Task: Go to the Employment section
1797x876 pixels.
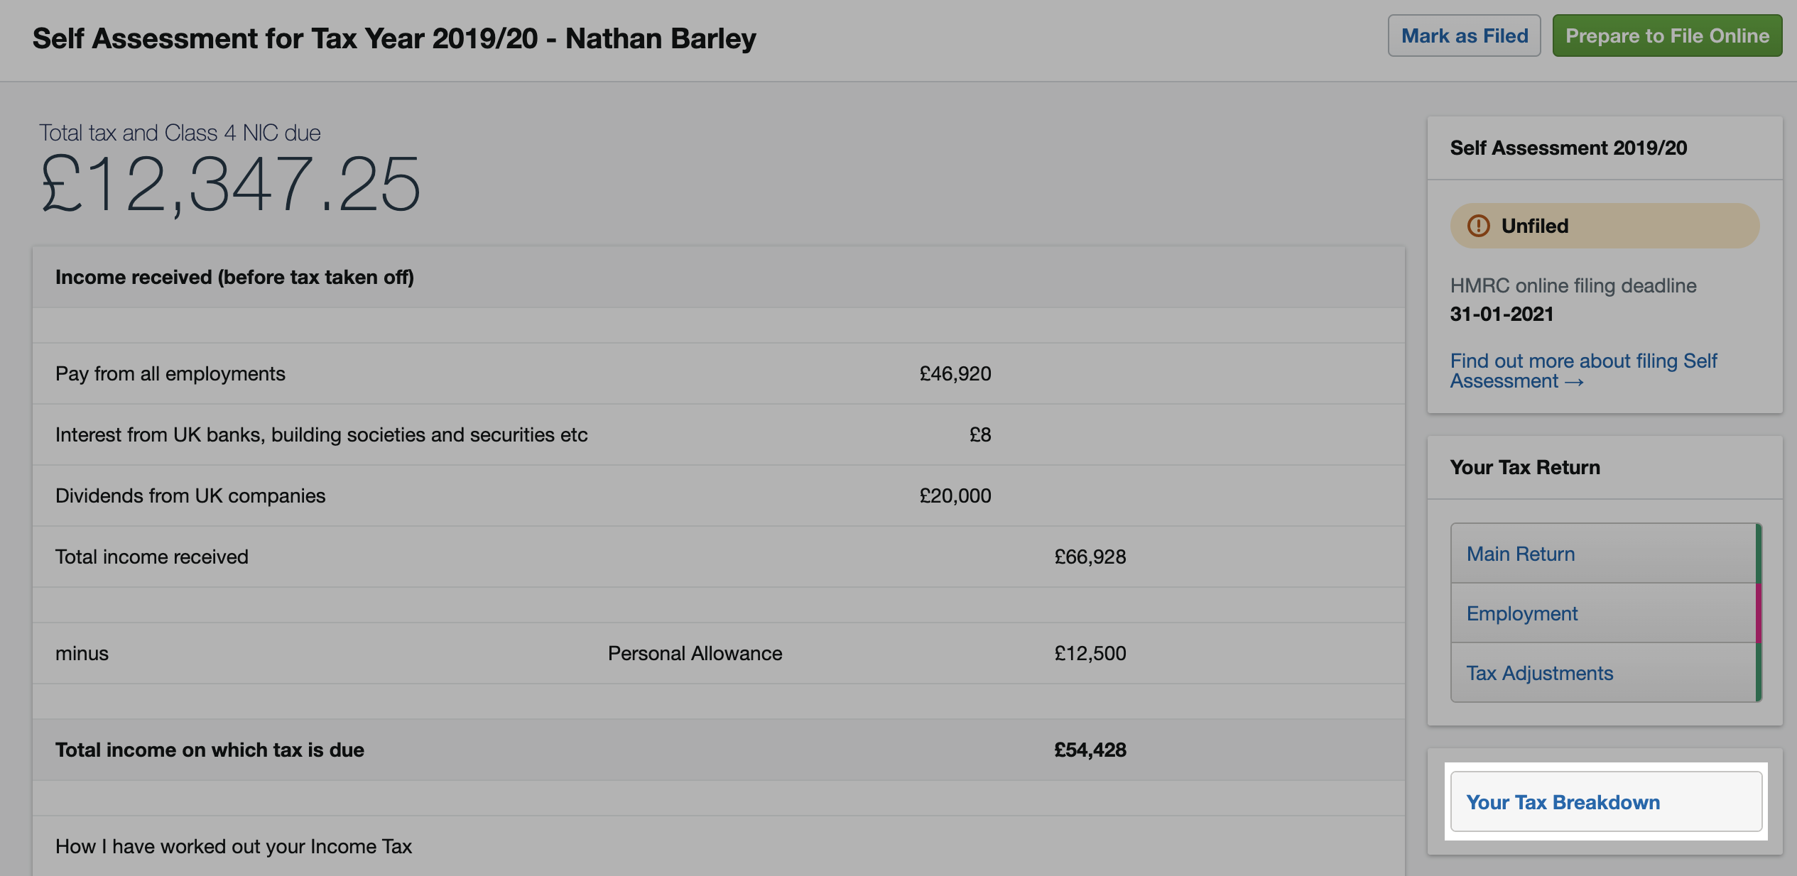Action: (x=1522, y=613)
